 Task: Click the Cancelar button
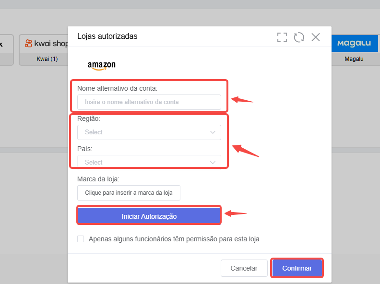[244, 268]
